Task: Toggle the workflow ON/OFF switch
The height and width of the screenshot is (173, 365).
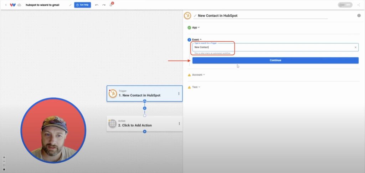Action: click(345, 5)
